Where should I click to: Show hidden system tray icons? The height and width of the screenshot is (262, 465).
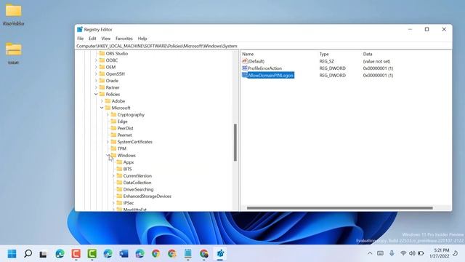click(x=370, y=253)
